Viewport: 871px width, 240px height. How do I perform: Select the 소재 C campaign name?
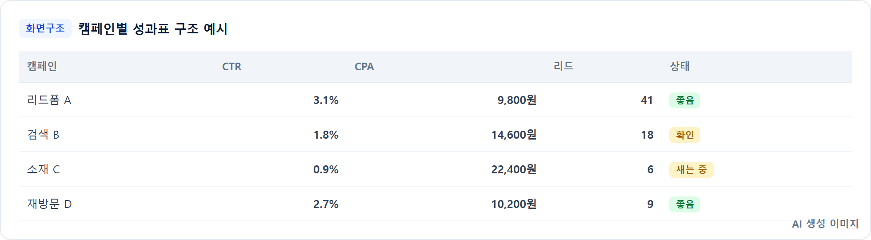click(x=43, y=169)
